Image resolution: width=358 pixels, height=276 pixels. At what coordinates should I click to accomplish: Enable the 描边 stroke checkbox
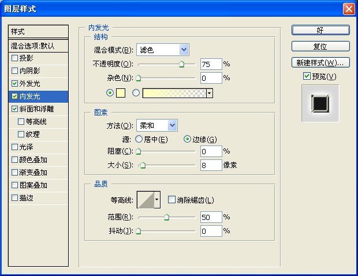tap(14, 197)
